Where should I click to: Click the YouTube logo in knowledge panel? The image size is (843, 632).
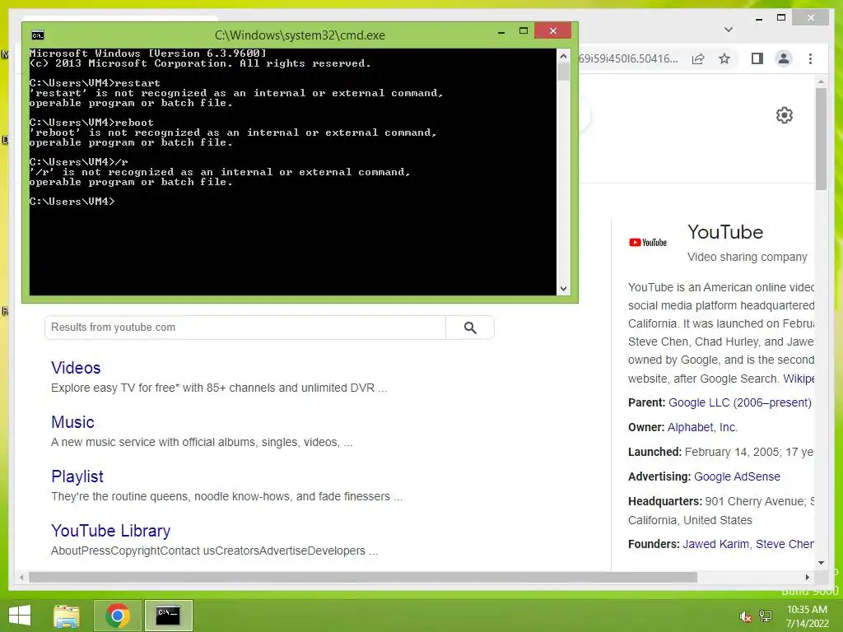[x=648, y=243]
